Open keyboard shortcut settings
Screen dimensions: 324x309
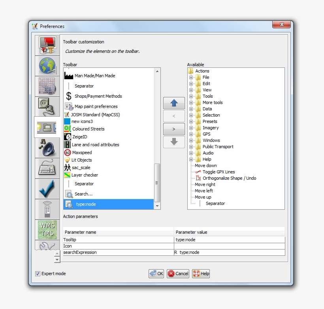coord(47,168)
